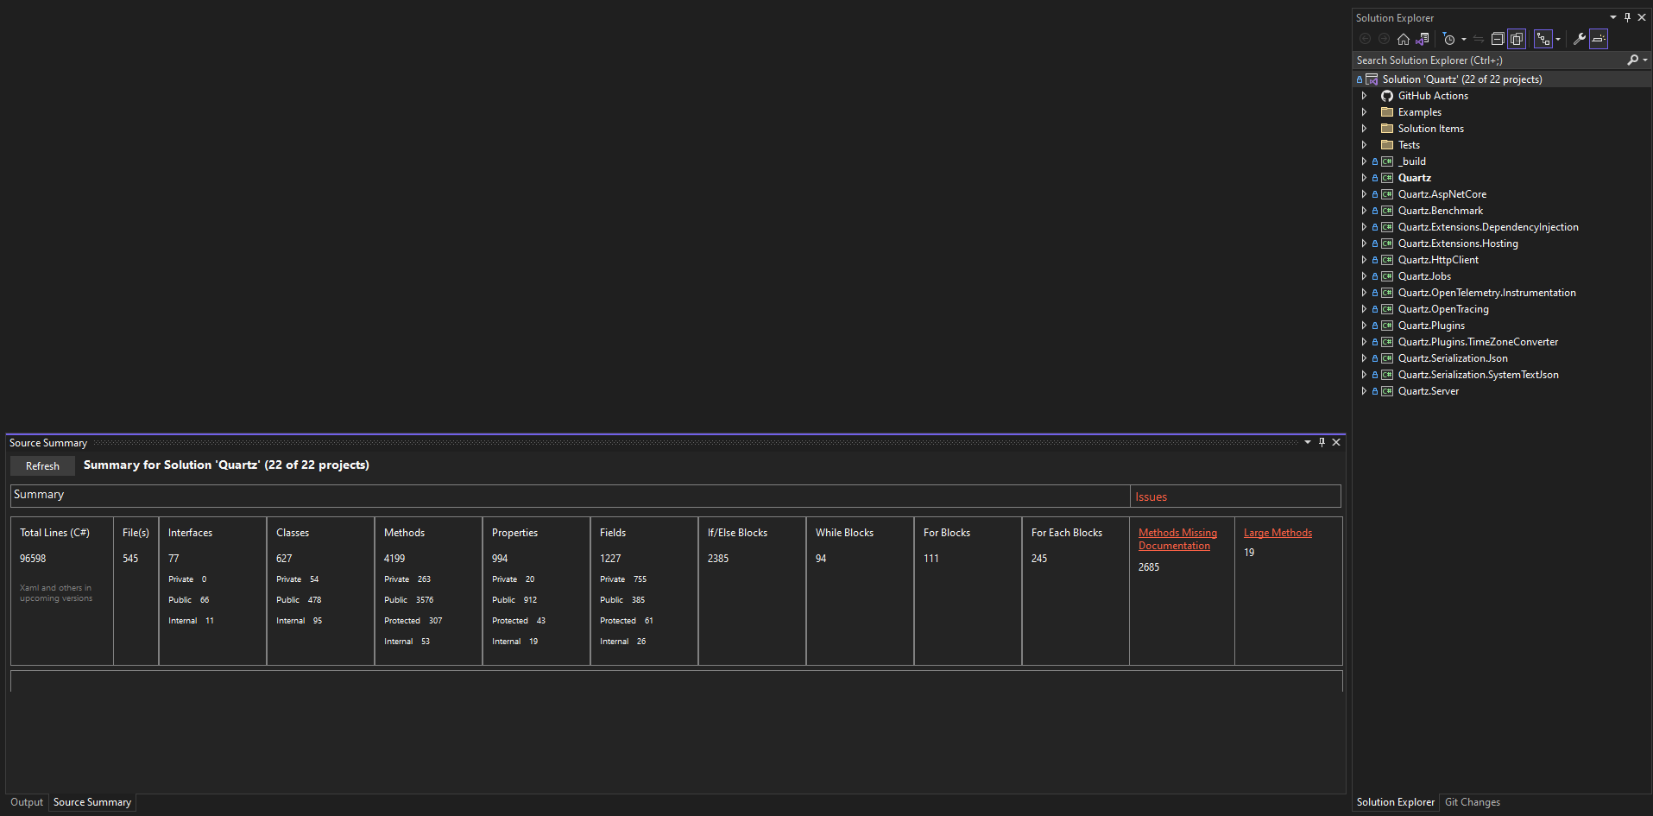
Task: Toggle auto-hide pin on Solution Explorer
Action: (1628, 17)
